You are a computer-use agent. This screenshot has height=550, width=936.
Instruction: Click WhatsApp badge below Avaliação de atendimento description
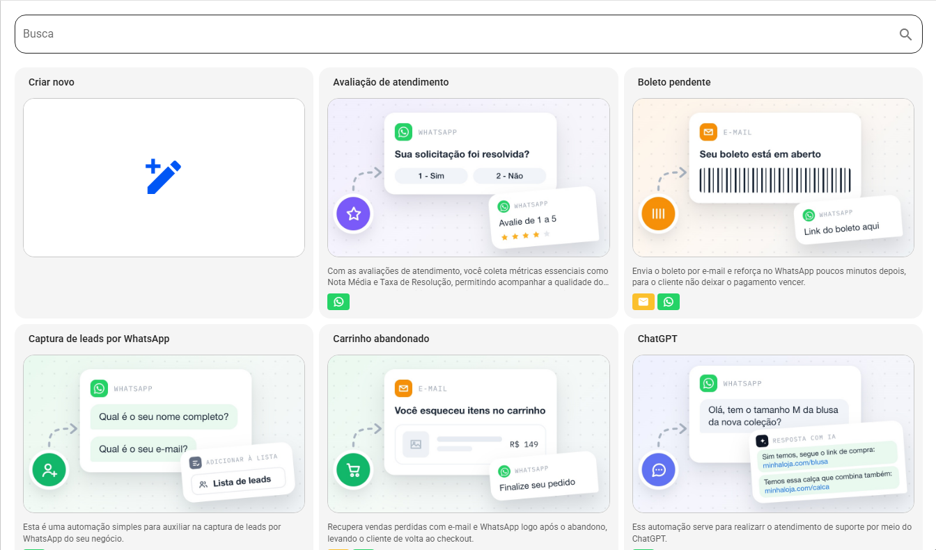(x=338, y=302)
